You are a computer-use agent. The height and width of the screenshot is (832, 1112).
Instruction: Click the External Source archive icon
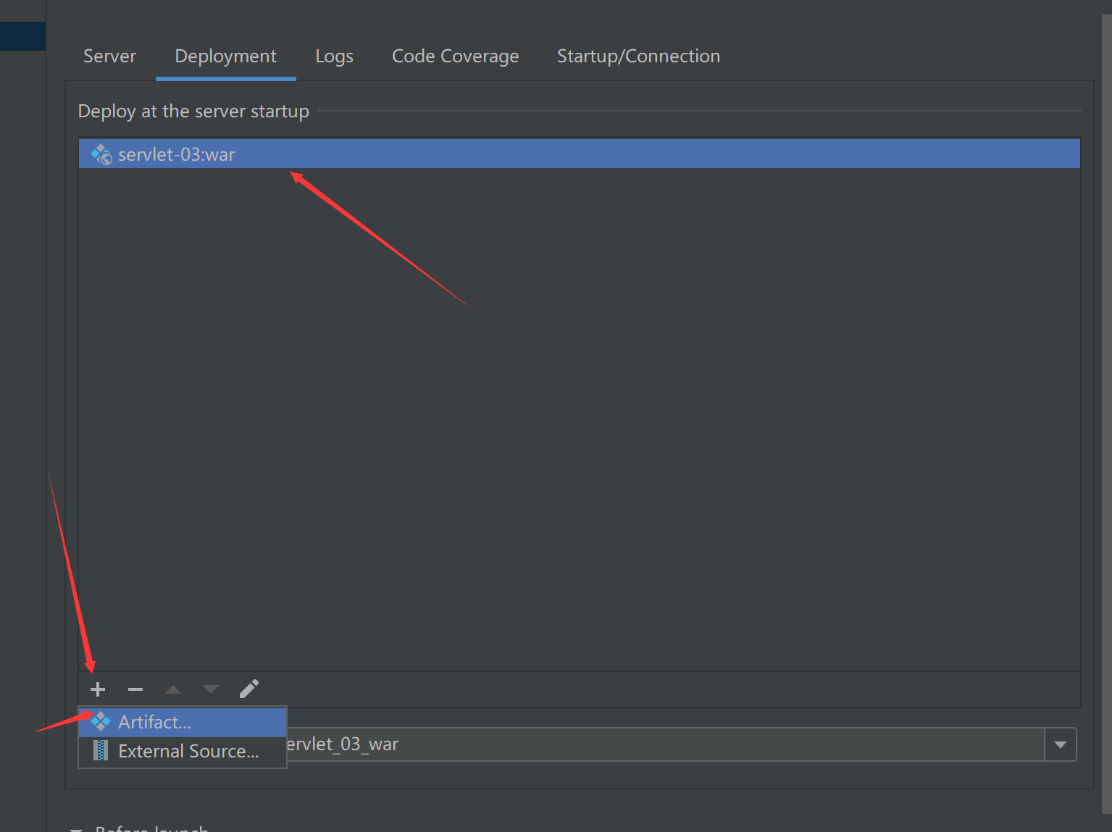tap(101, 751)
